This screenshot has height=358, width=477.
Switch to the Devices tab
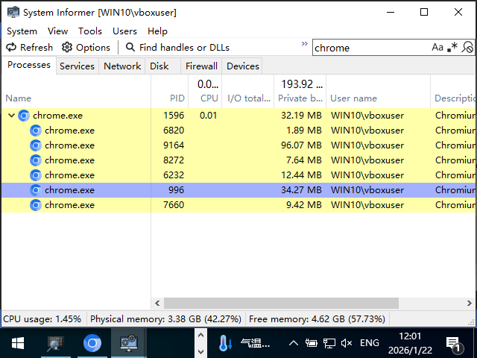[x=243, y=66]
